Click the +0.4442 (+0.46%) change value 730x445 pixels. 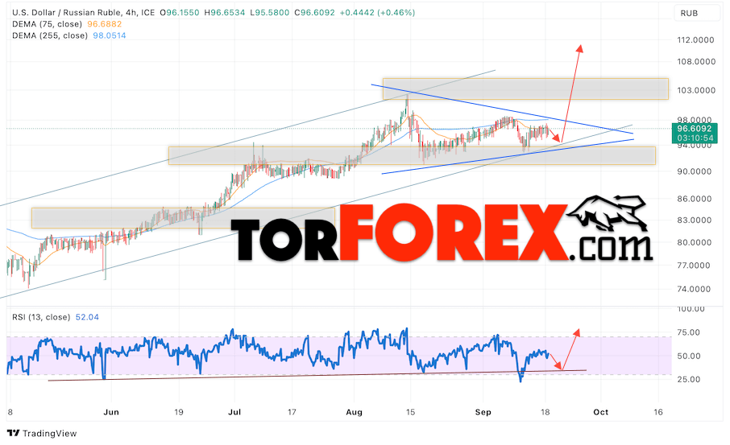click(377, 13)
